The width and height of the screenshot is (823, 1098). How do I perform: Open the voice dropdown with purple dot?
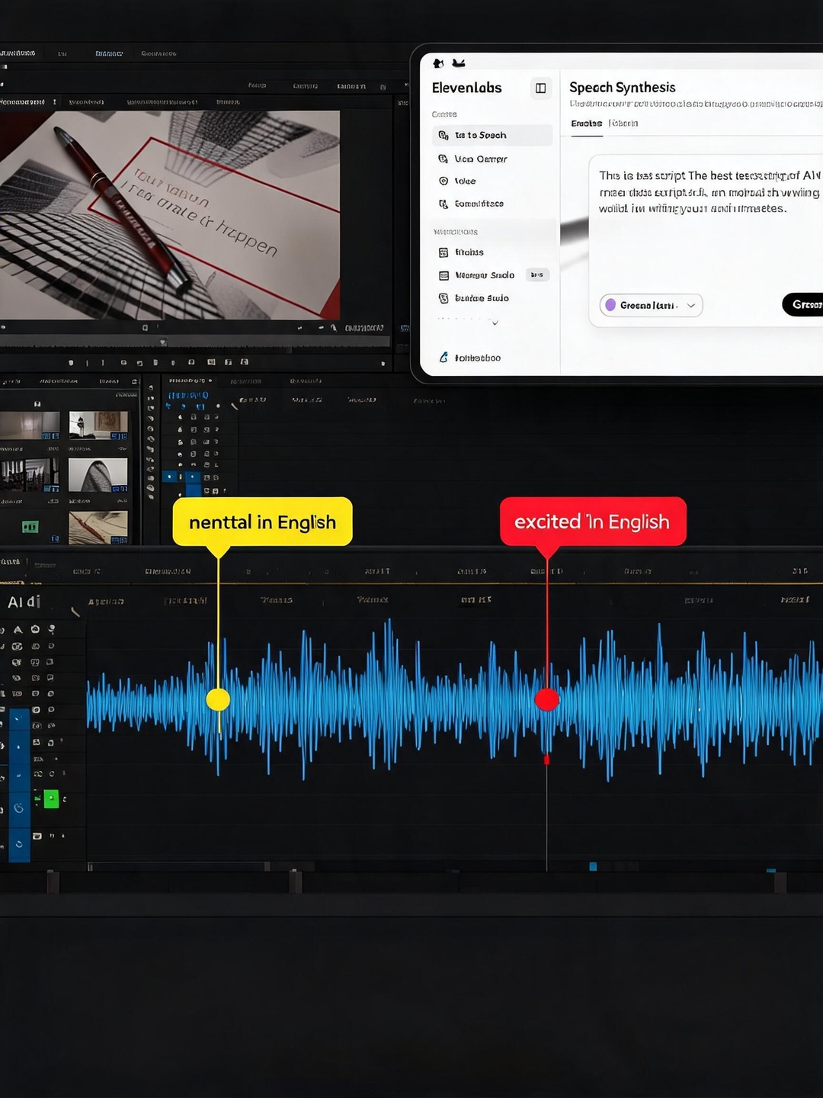click(x=651, y=305)
